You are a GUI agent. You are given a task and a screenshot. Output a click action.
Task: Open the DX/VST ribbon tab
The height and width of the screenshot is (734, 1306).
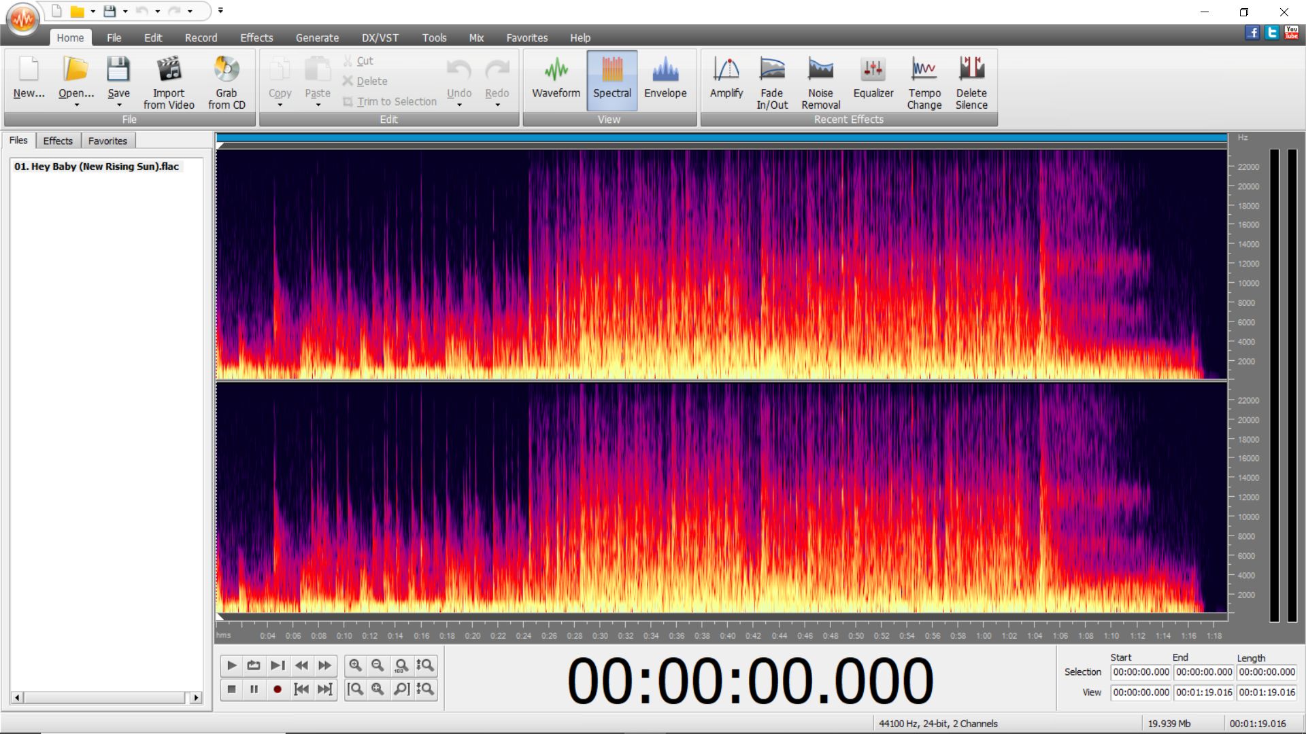pos(380,38)
